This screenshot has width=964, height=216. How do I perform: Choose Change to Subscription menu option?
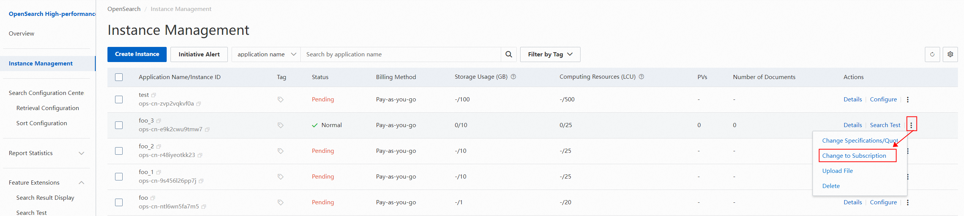pos(854,156)
